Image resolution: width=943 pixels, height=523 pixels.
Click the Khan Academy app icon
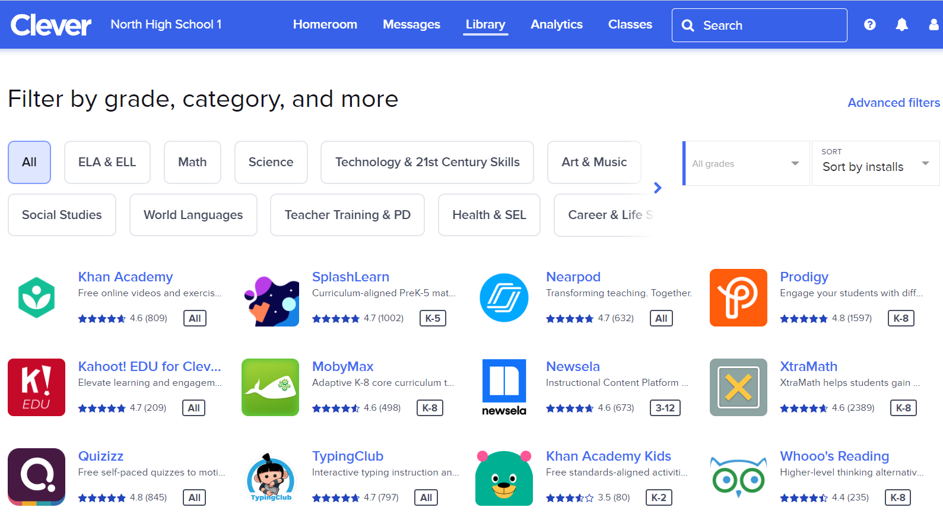point(36,297)
